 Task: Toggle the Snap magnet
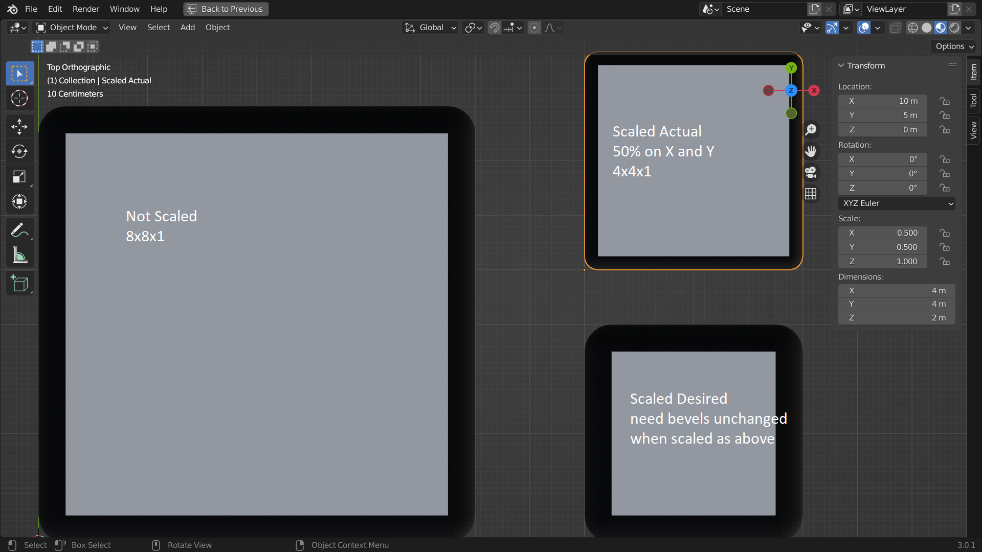coord(494,28)
